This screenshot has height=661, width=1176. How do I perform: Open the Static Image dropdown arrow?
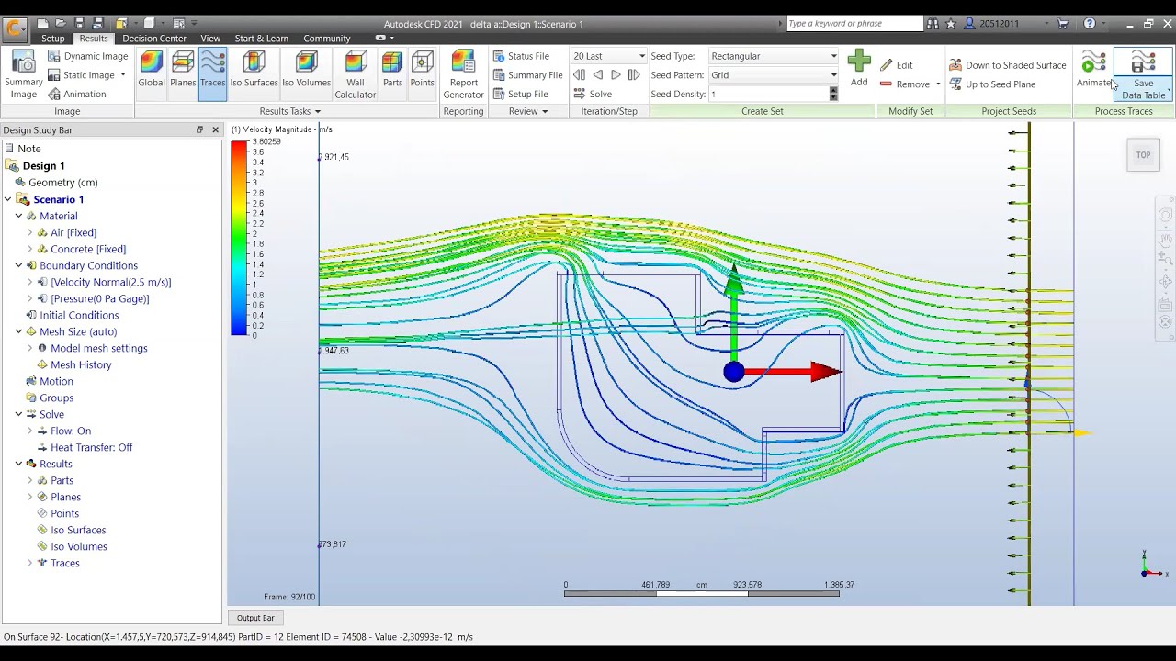(x=122, y=75)
